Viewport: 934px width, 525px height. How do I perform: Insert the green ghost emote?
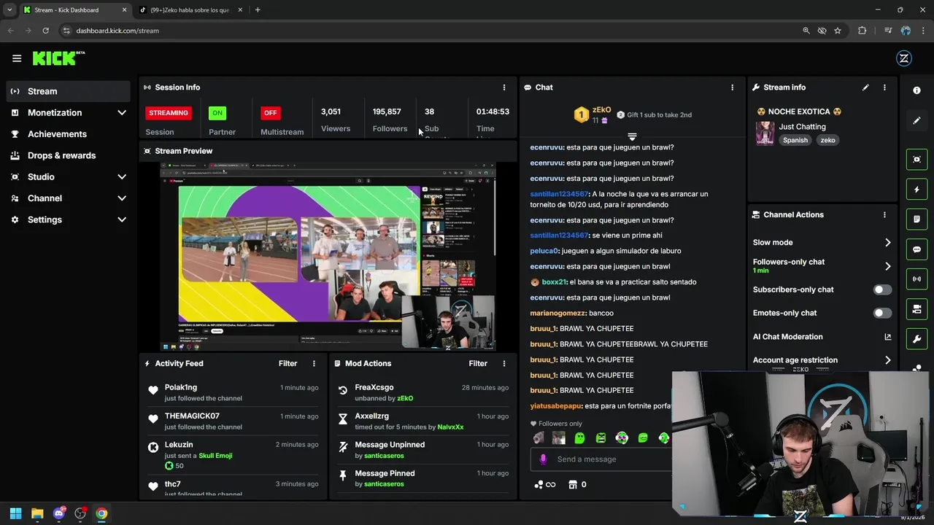pos(579,438)
